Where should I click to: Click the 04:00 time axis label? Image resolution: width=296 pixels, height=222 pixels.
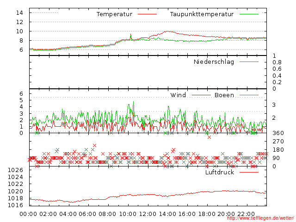pos(68,214)
